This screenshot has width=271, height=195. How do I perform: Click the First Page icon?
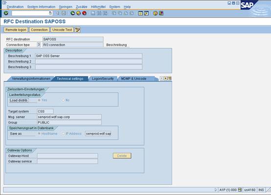(114, 13)
